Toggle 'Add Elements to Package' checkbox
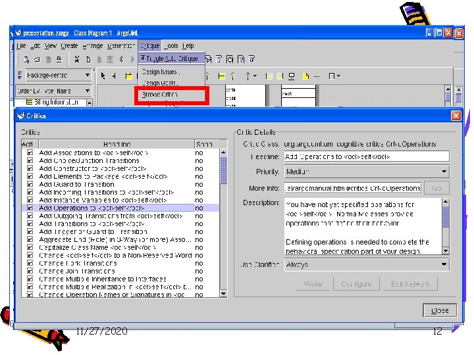 (30, 176)
